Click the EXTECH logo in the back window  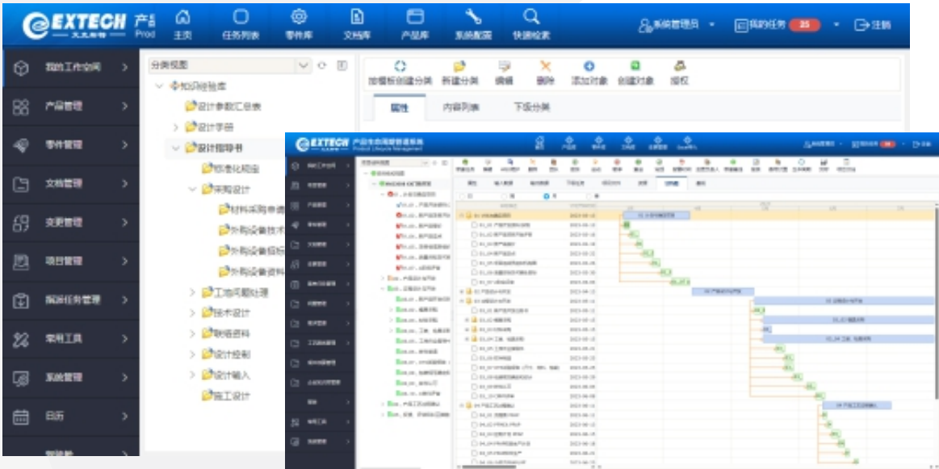click(x=73, y=27)
